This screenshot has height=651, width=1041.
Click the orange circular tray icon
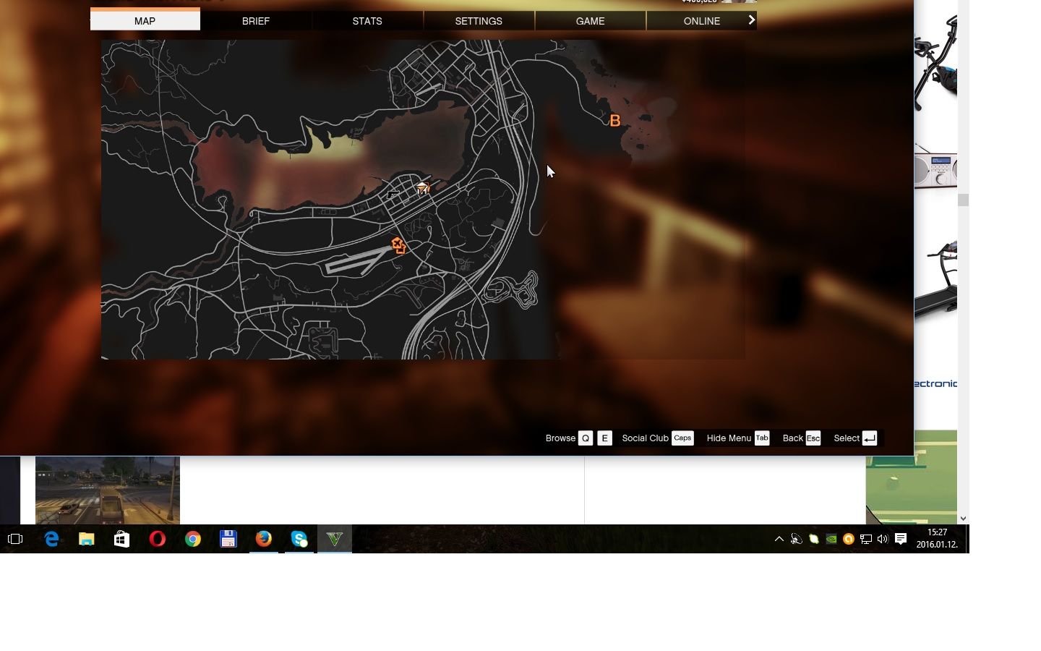[x=849, y=539]
